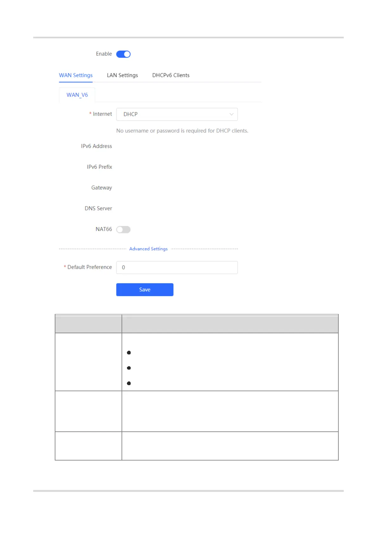This screenshot has width=377, height=533.
Task: Open the Internet connection type dropdown
Action: 177,114
